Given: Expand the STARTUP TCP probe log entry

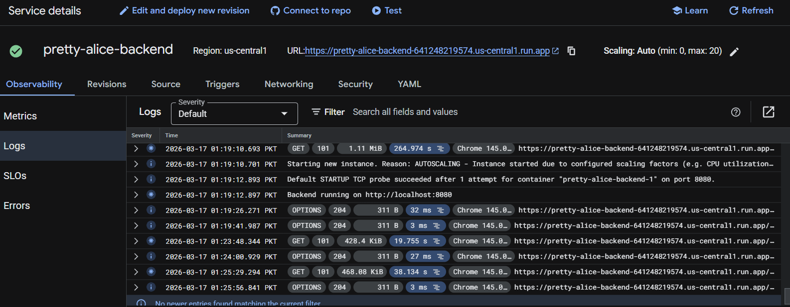Looking at the screenshot, I should pyautogui.click(x=136, y=179).
